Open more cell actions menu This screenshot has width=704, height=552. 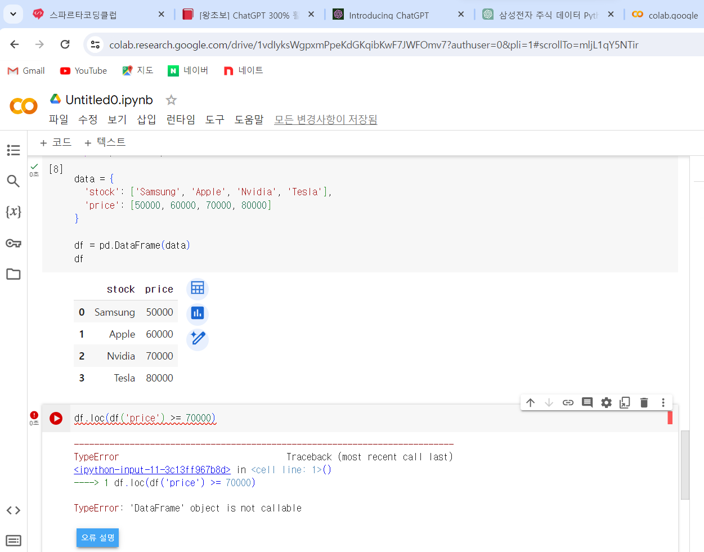(x=663, y=402)
